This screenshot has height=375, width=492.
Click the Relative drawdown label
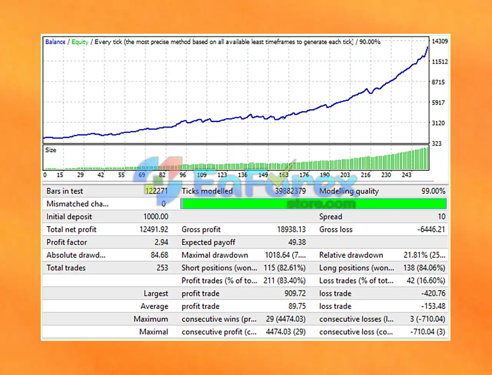pos(351,255)
